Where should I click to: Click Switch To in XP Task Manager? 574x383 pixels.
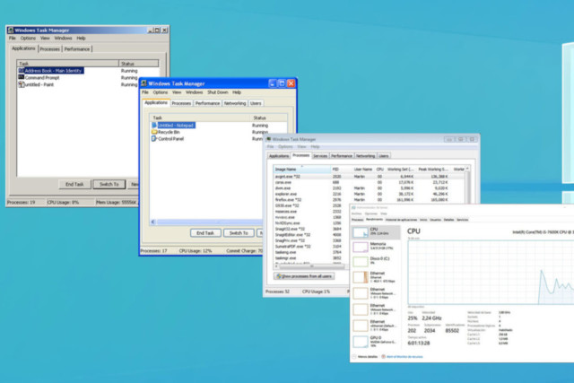239,233
